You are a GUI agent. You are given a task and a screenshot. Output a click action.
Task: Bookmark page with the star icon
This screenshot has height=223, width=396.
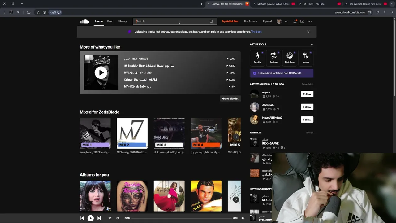(38, 12)
